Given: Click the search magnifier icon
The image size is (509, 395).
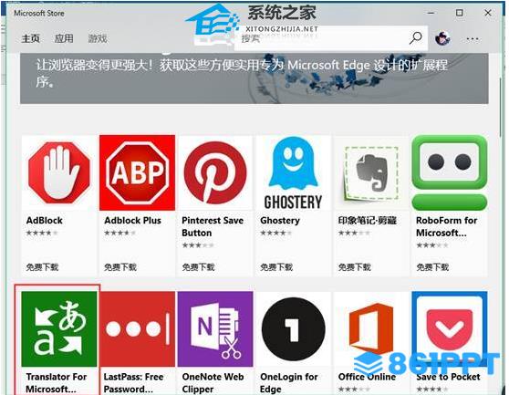Looking at the screenshot, I should tap(416, 38).
